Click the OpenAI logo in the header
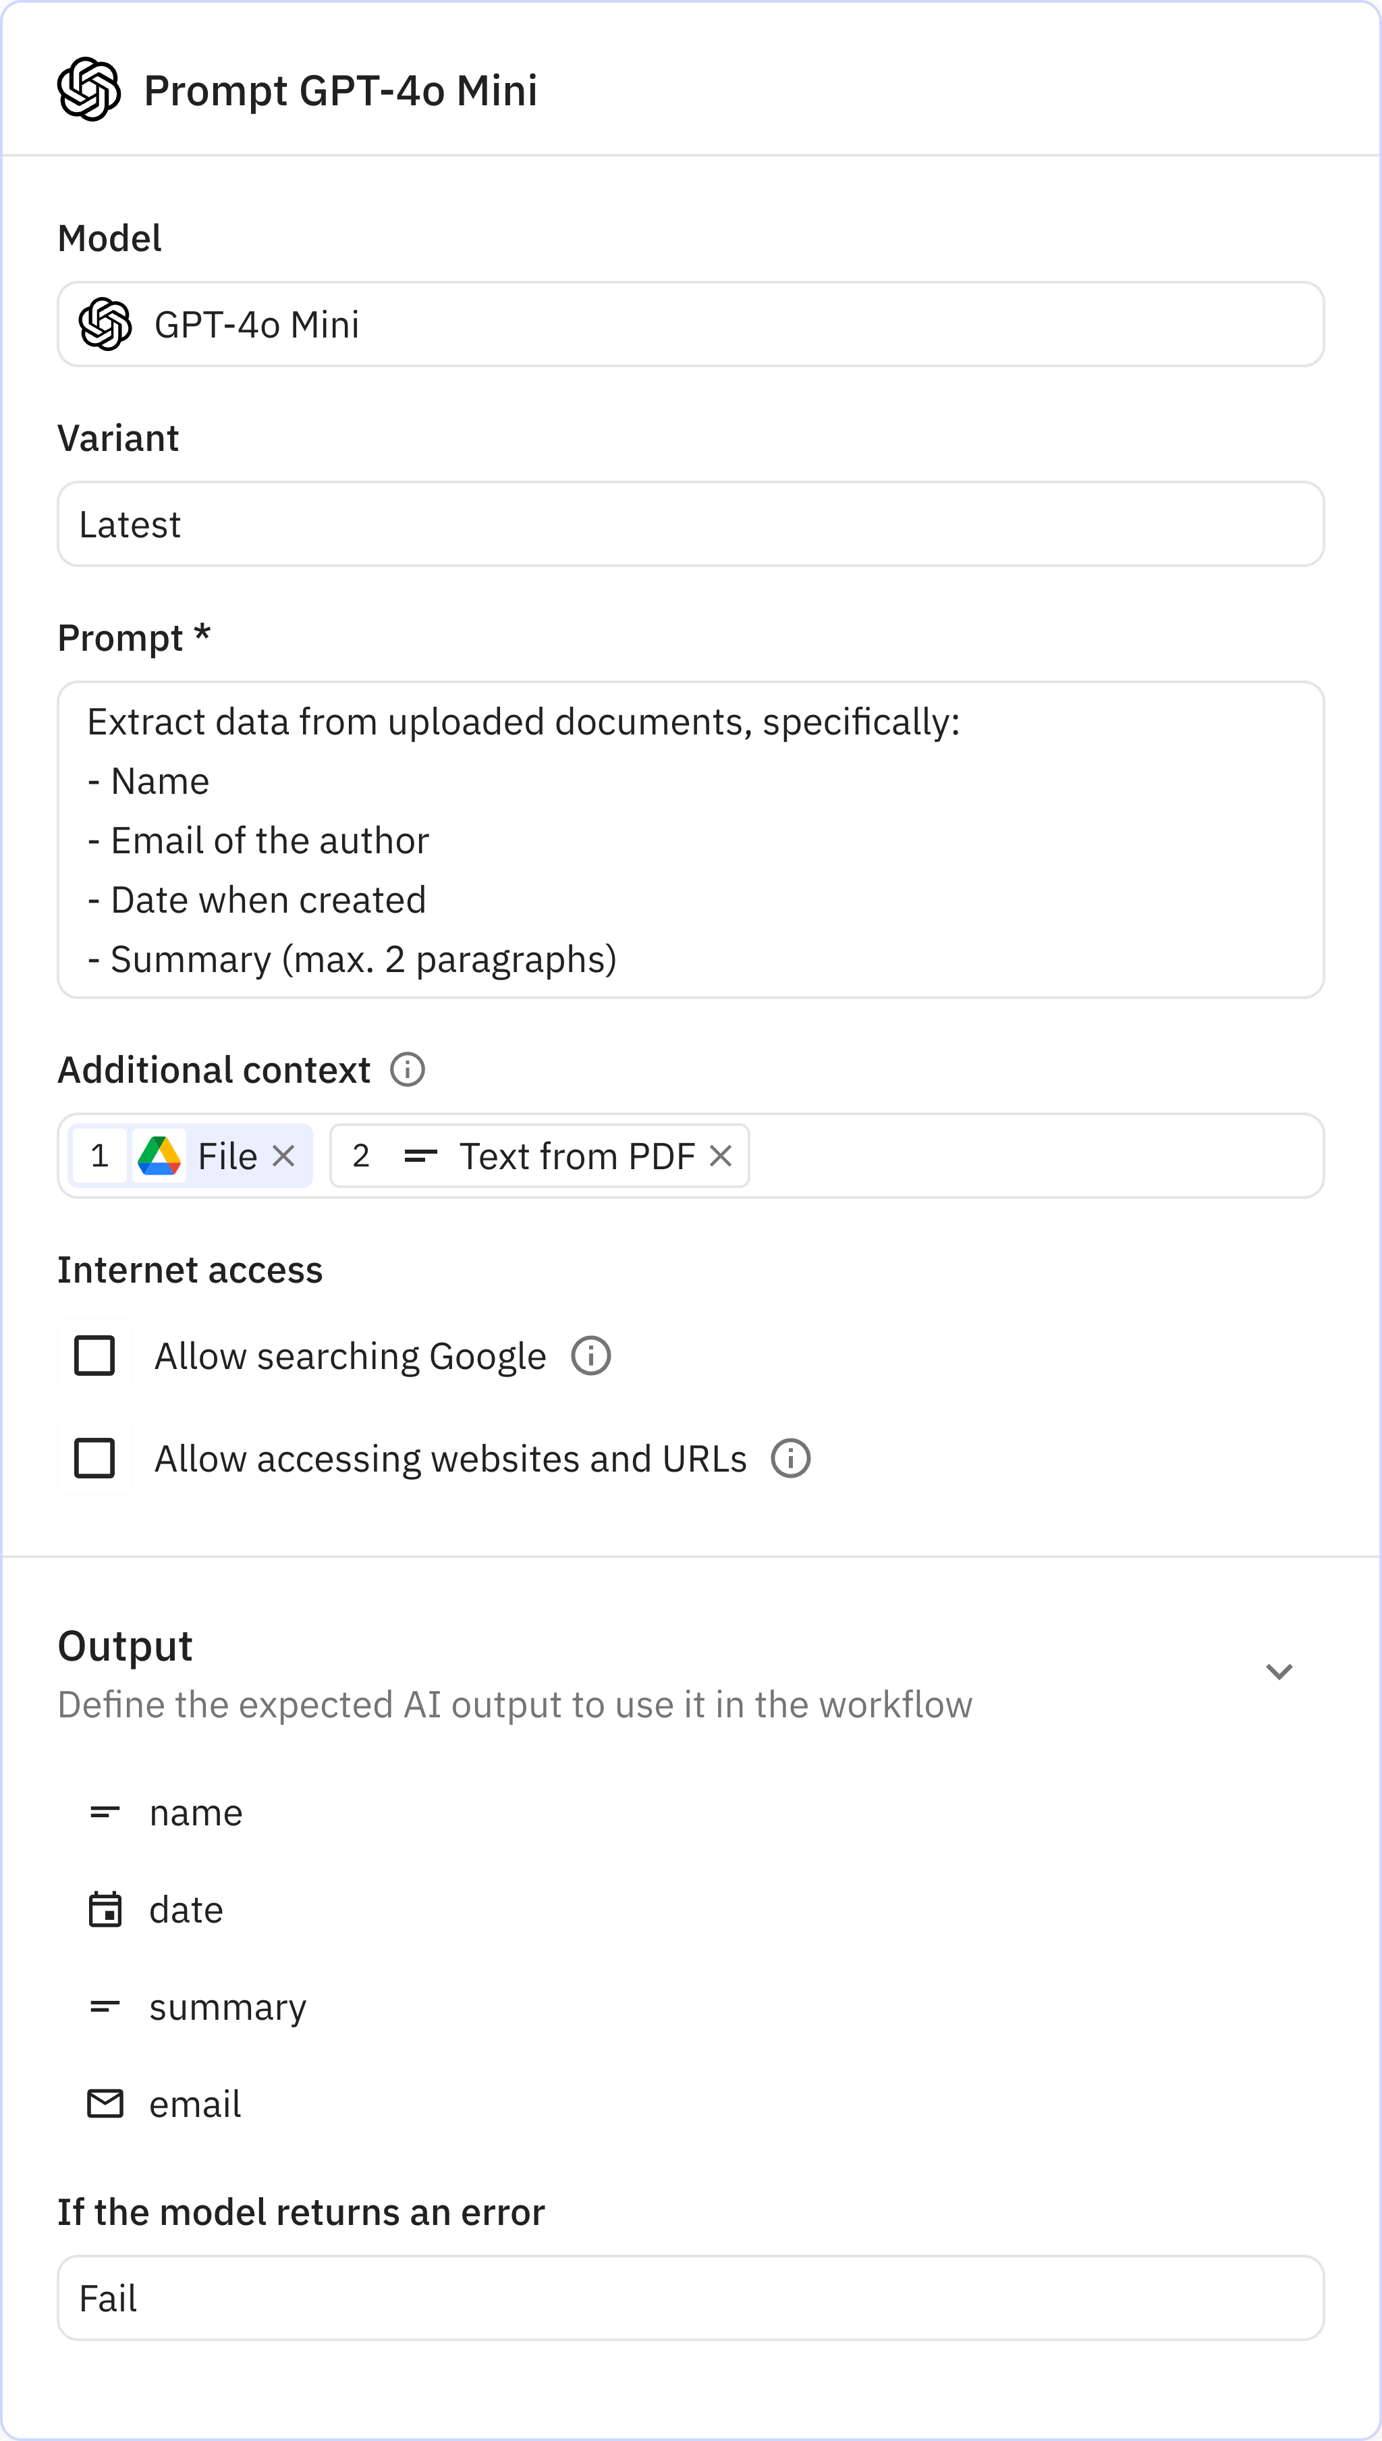The width and height of the screenshot is (1382, 2441). click(x=88, y=89)
